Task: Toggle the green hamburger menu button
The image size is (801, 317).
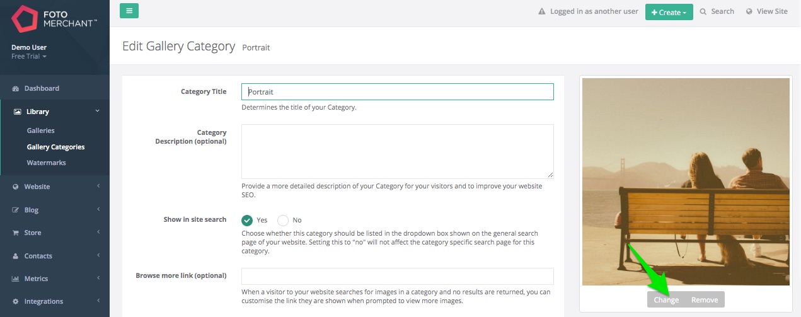Action: click(129, 11)
